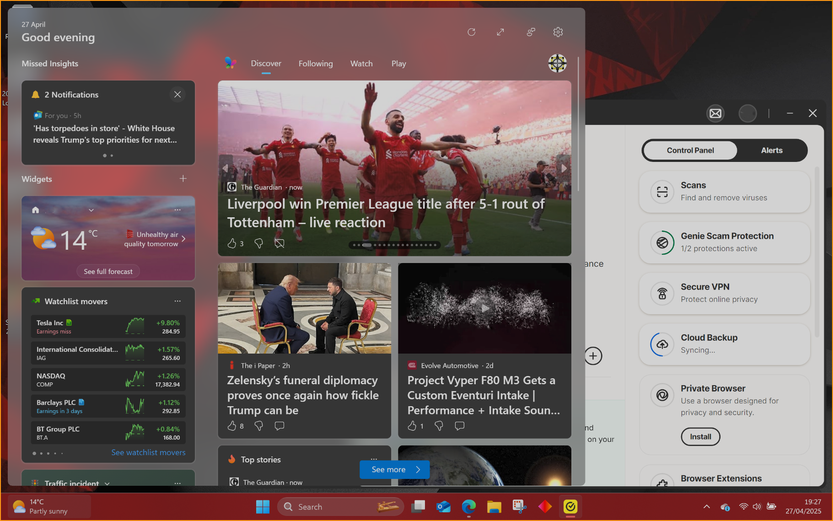The width and height of the screenshot is (833, 521).
Task: Dislike the Liverpool headline story
Action: coord(258,243)
